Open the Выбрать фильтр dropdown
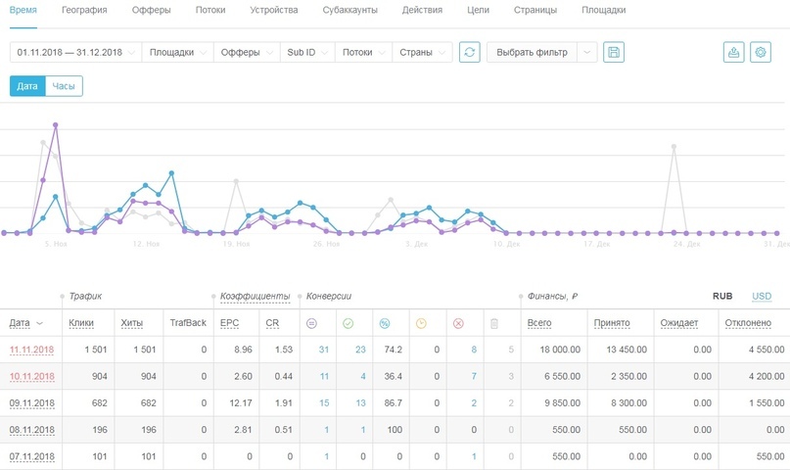The width and height of the screenshot is (790, 470). pos(541,52)
